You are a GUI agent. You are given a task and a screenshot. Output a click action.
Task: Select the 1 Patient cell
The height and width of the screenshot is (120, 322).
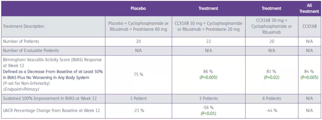pyautogui.click(x=138, y=98)
